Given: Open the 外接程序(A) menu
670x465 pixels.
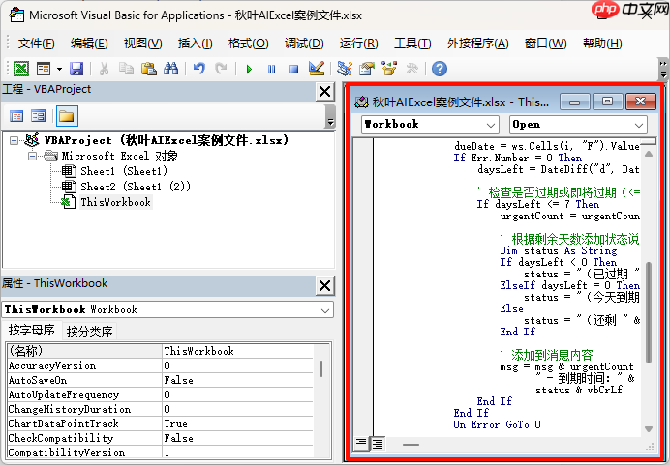Looking at the screenshot, I should coord(477,44).
